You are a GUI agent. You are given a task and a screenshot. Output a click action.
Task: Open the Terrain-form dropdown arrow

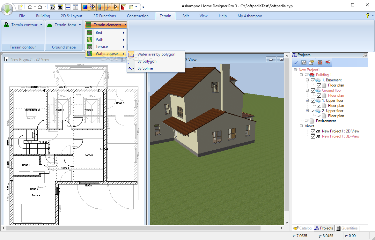pos(80,25)
